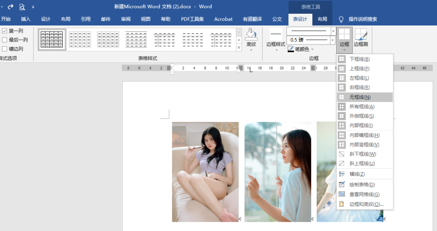Open the Customize Quick Access Toolbar dropdown

point(33,7)
